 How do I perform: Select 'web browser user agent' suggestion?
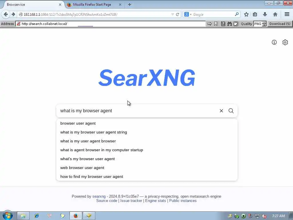coord(147,168)
